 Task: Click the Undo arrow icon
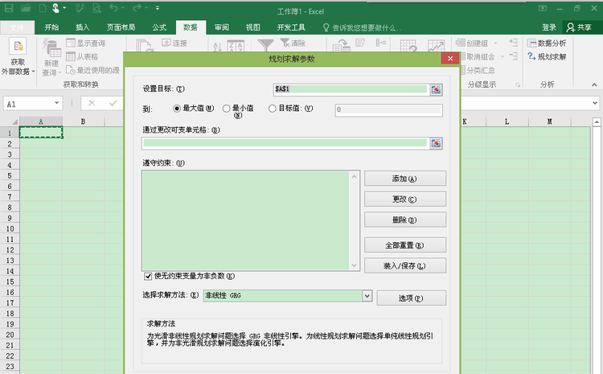[113, 8]
